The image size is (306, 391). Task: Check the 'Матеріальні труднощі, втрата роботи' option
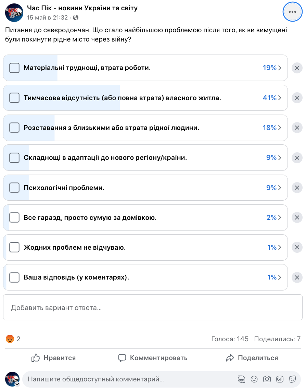coord(14,68)
